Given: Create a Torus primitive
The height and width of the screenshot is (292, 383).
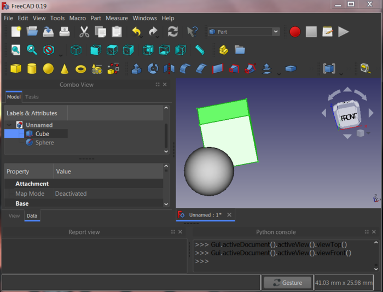Looking at the screenshot, I should (x=80, y=69).
